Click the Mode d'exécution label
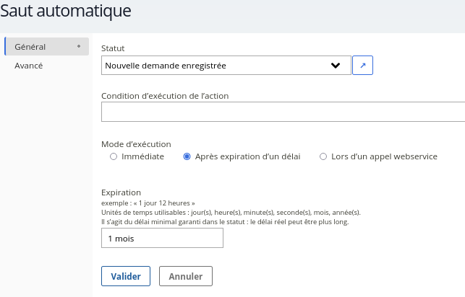The width and height of the screenshot is (465, 297). click(x=136, y=144)
